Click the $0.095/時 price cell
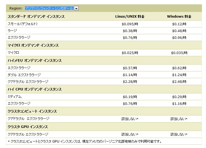 [130, 24]
